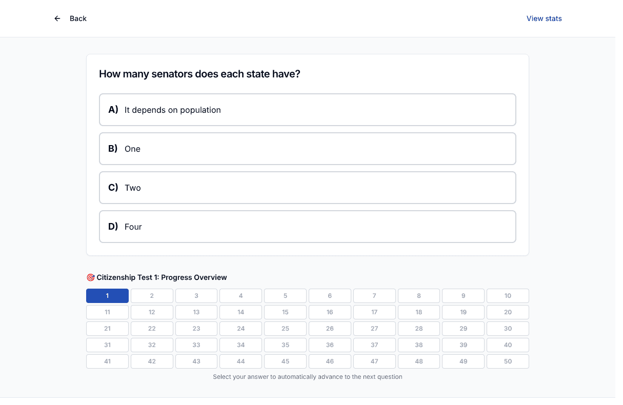Pick answer C) Two
The width and height of the screenshot is (623, 405).
pyautogui.click(x=308, y=188)
